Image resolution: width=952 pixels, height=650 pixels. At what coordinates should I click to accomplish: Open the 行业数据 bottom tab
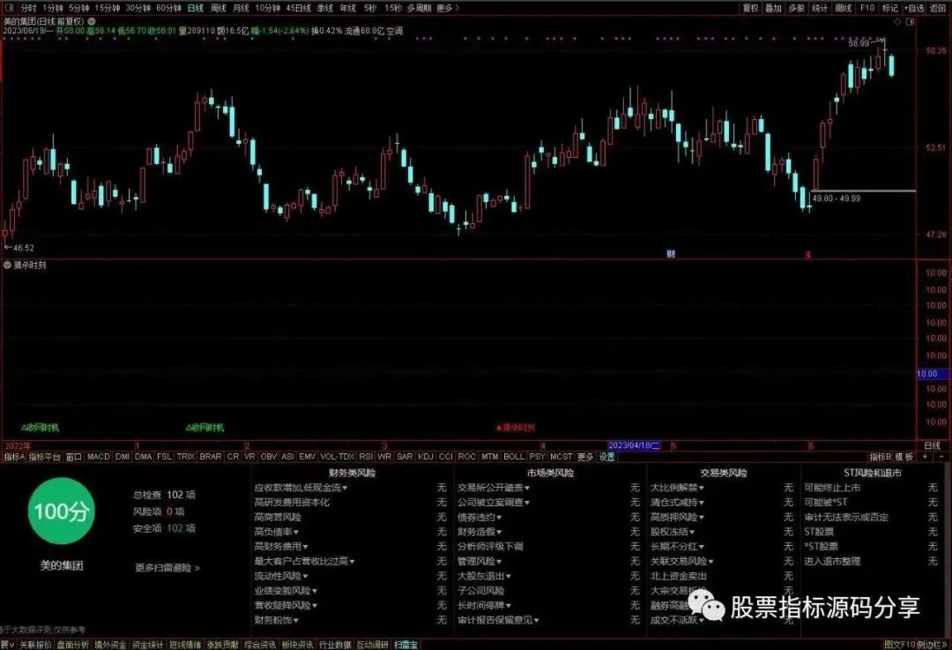[x=335, y=645]
